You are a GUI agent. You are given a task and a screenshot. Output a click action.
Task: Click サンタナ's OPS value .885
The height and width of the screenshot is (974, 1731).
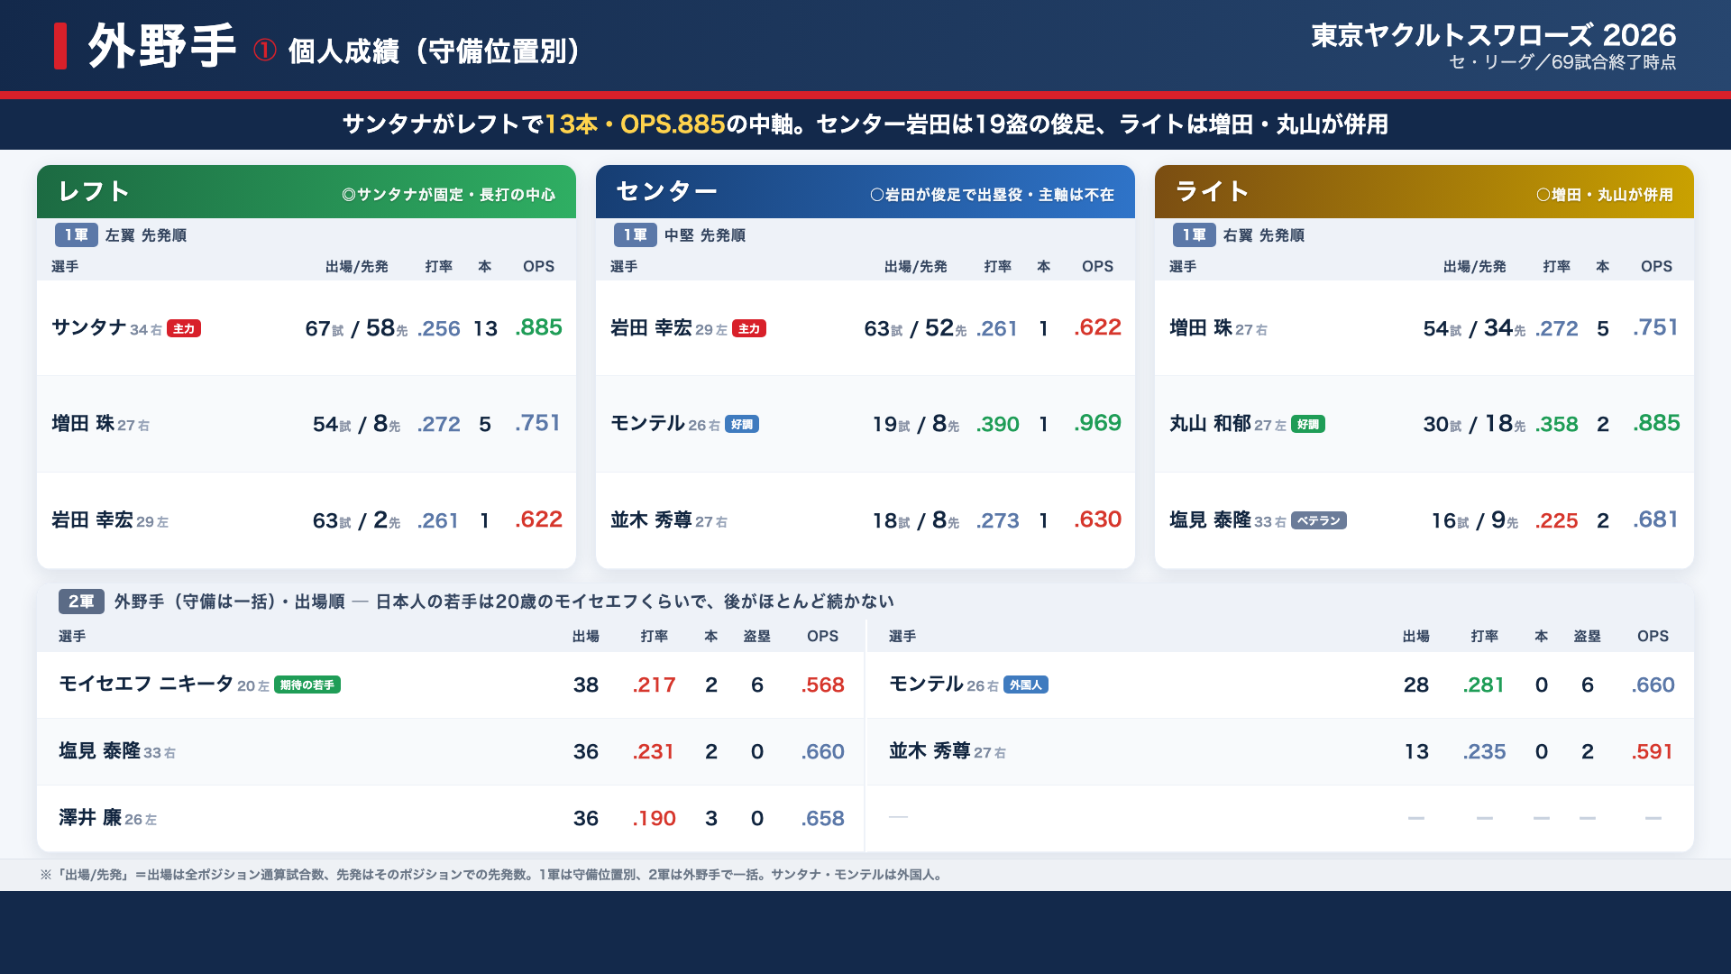pos(539,327)
